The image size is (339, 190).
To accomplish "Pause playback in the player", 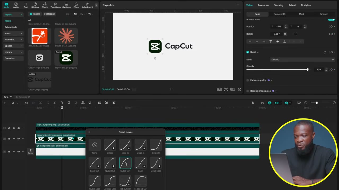I will pos(171,89).
